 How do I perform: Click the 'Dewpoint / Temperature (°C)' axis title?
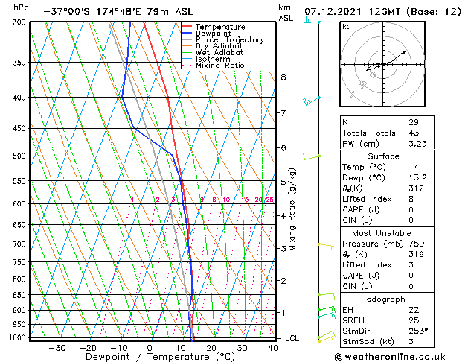(160, 357)
